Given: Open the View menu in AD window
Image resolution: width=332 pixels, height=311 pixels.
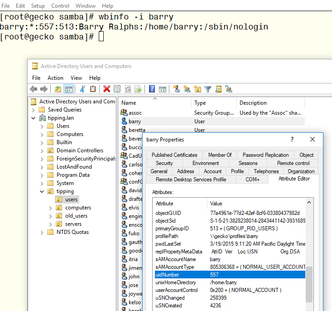Looking at the screenshot, I should point(76,78).
